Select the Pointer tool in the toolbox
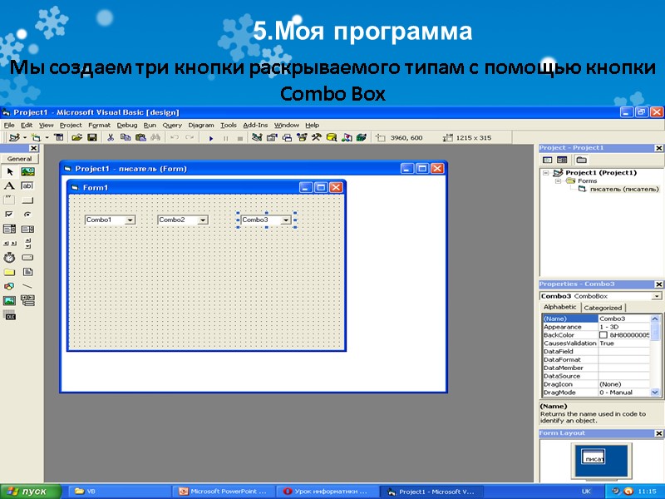Screen dimensions: 665x499 [x=10, y=172]
